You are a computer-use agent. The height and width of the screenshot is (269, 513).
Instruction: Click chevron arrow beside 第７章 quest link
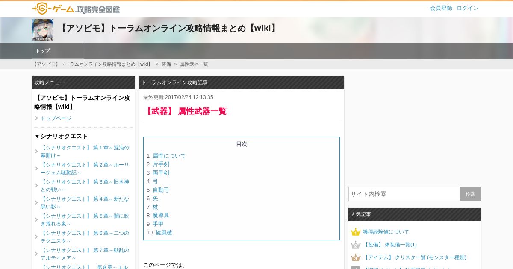coord(36,254)
